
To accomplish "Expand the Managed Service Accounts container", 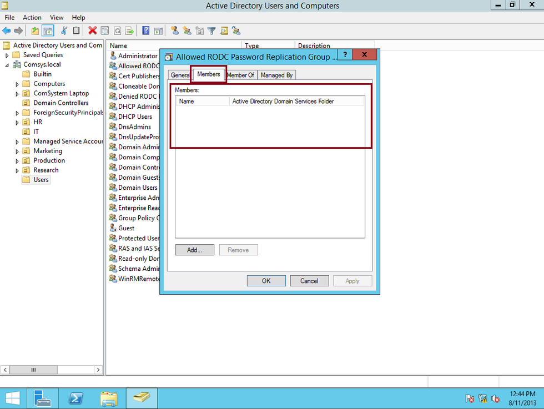I will point(17,142).
